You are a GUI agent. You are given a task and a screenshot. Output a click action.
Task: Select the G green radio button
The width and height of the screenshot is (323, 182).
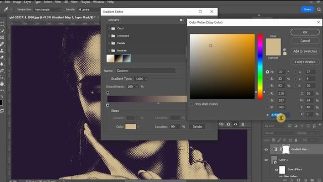pos(267,100)
